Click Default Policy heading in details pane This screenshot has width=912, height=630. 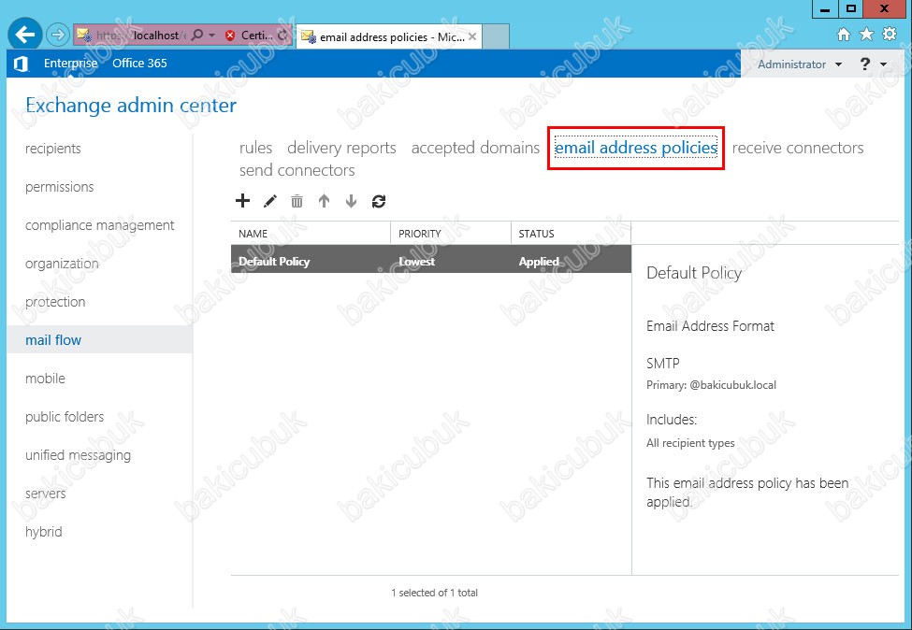[x=694, y=273]
